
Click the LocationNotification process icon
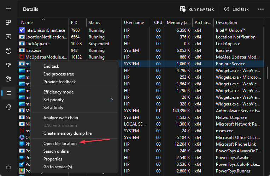[x=22, y=37]
